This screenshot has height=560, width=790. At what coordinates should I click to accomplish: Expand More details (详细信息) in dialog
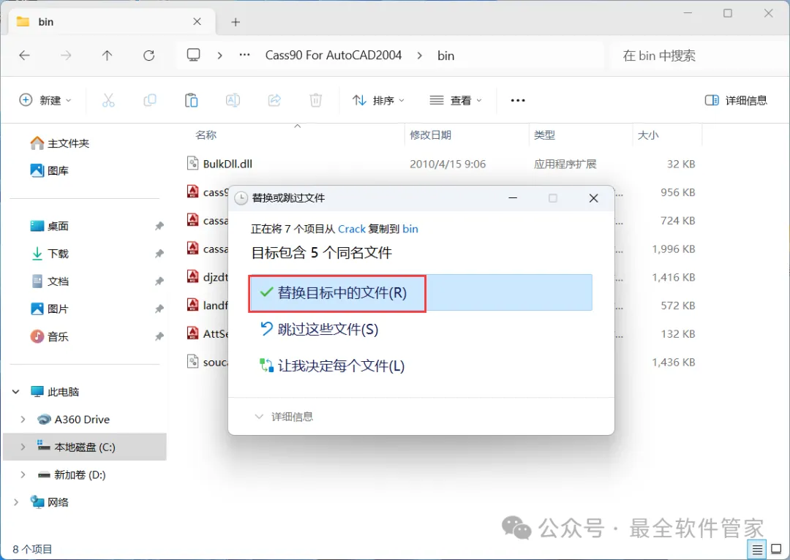(284, 417)
